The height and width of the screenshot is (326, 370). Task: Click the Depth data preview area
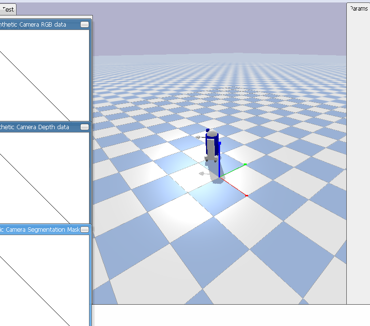[x=44, y=178]
